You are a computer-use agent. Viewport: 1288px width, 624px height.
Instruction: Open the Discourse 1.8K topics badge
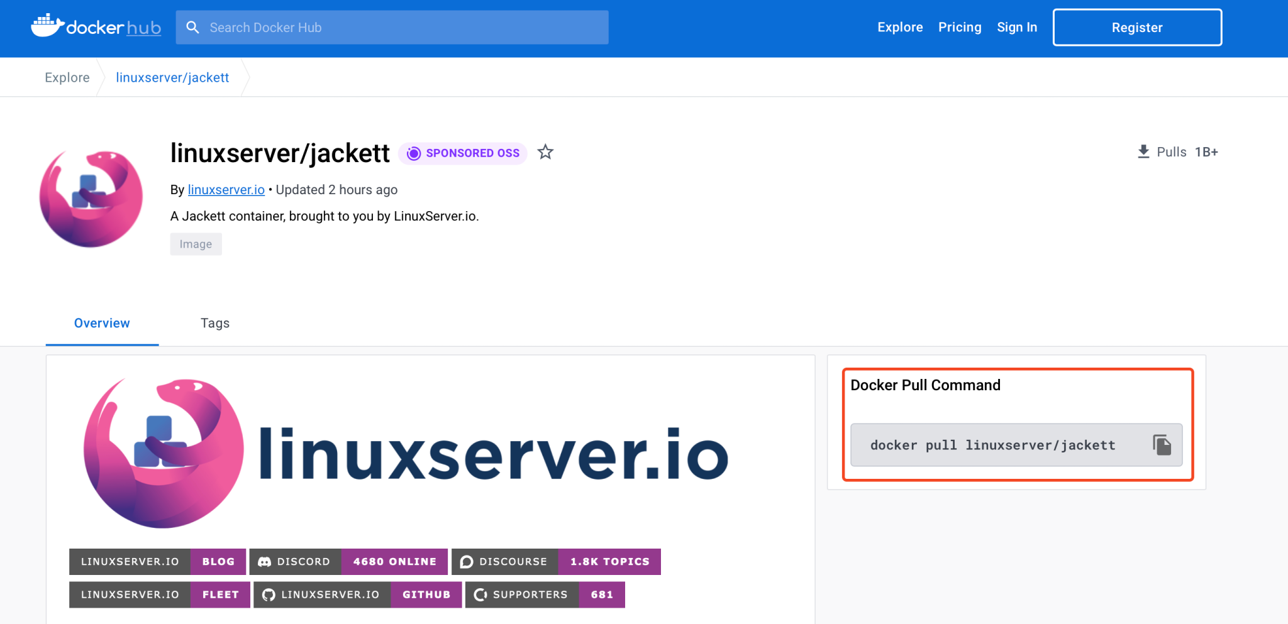(x=556, y=562)
